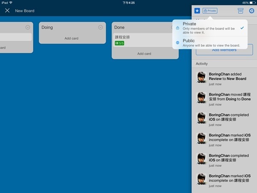The image size is (257, 193).
Task: Click the lock icon beside Private
Action: point(177,28)
